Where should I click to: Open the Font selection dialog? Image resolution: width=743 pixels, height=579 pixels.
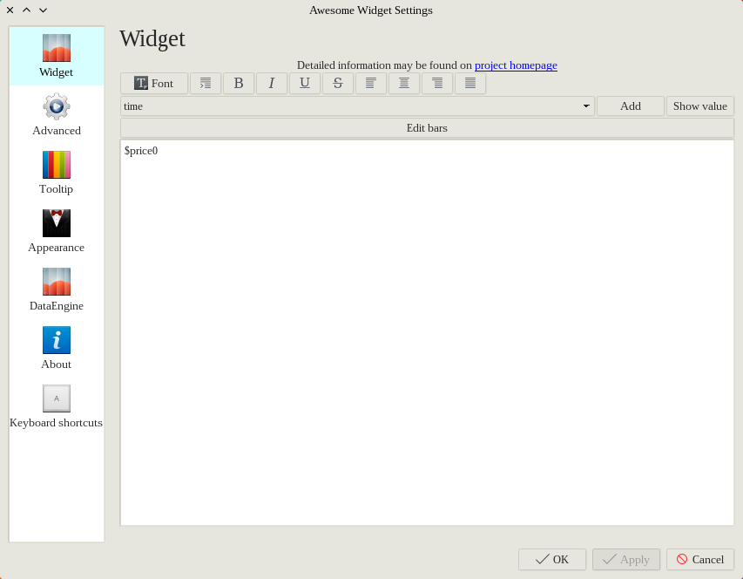coord(154,84)
